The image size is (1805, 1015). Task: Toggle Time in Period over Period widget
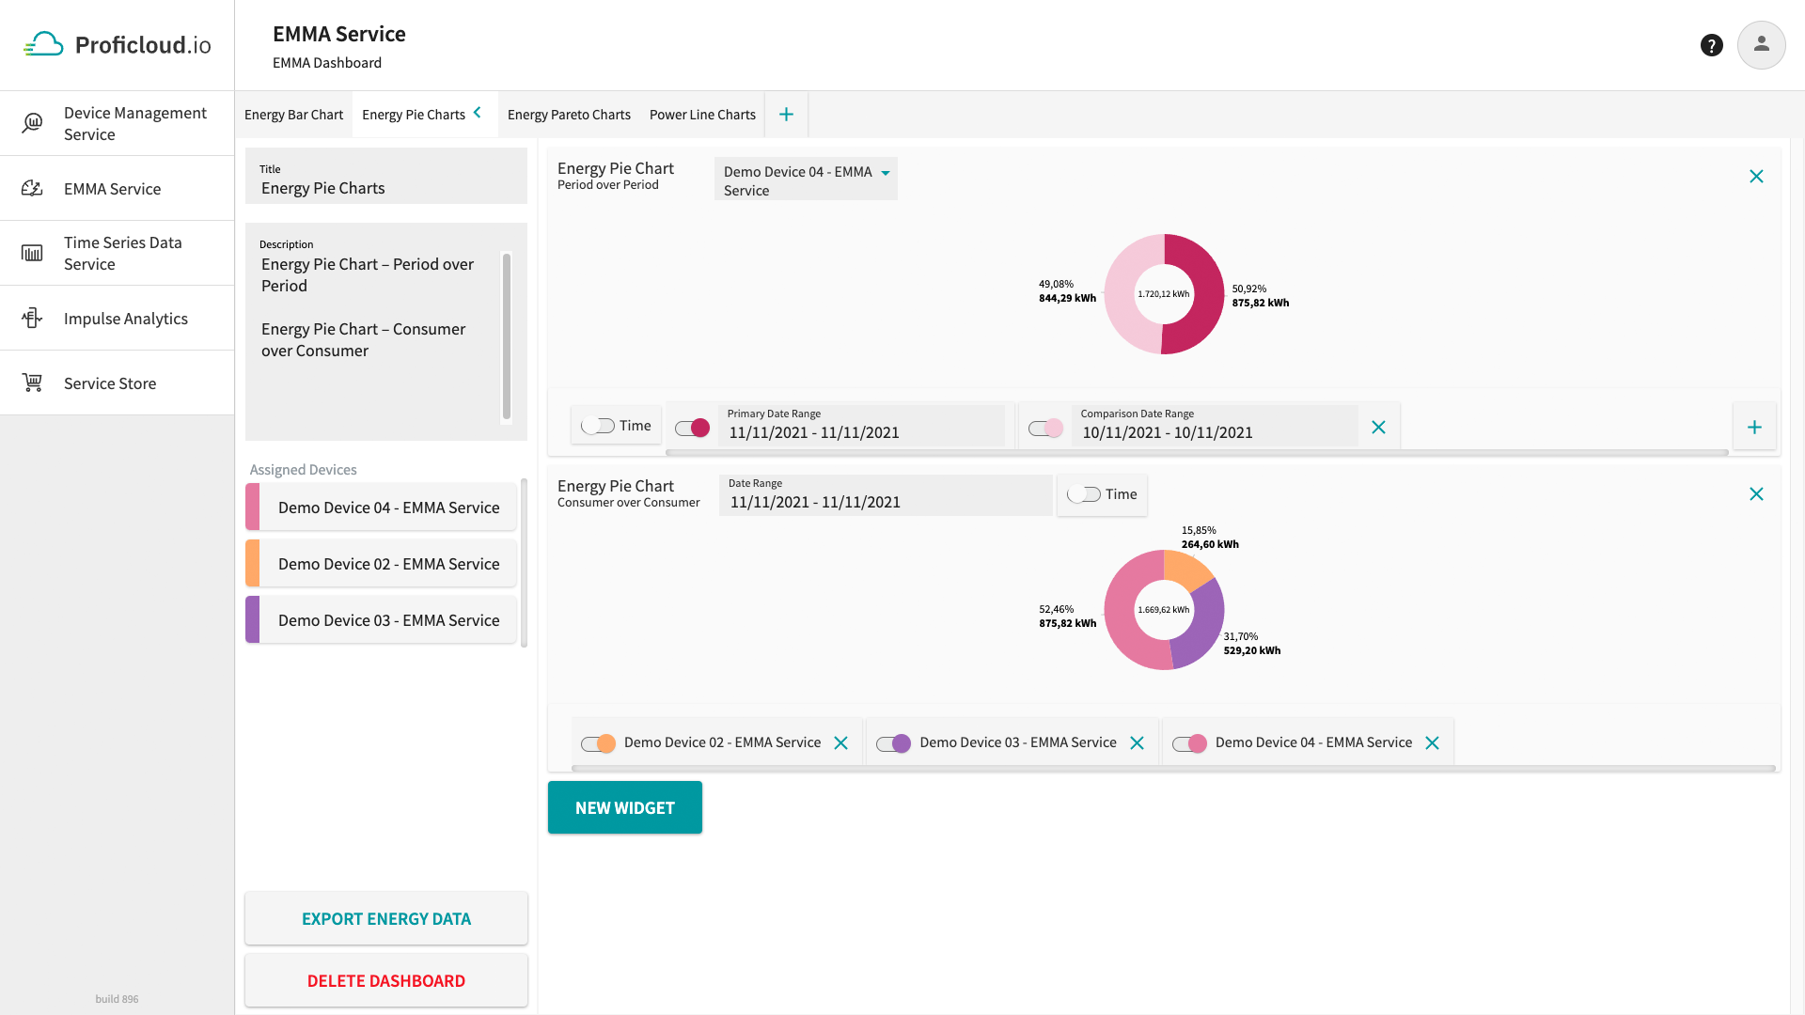(597, 426)
